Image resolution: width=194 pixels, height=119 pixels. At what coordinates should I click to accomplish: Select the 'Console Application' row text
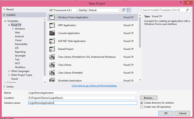69,33
